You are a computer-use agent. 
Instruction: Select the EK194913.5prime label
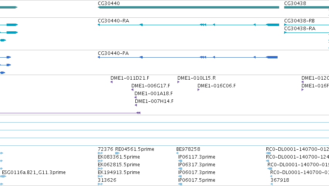pyautogui.click(x=119, y=172)
